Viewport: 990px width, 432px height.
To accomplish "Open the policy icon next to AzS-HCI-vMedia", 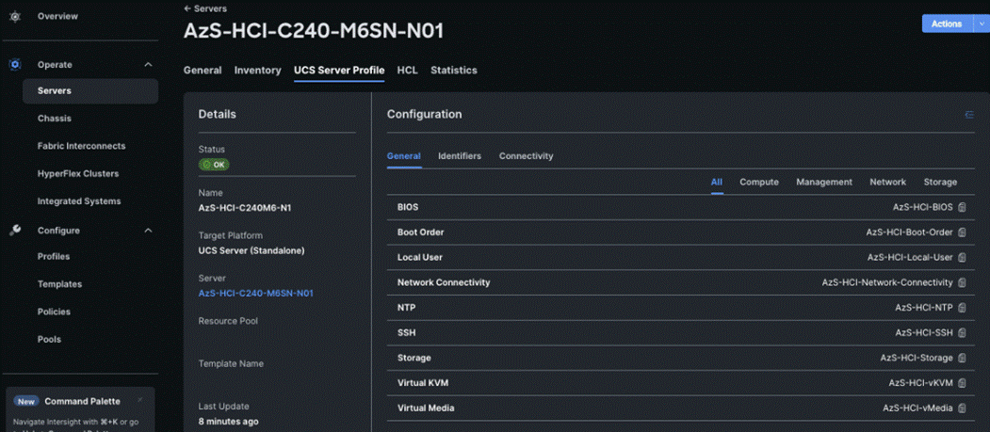I will [963, 408].
